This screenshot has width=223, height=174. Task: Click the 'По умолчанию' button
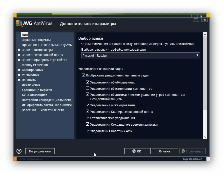pyautogui.click(x=40, y=151)
